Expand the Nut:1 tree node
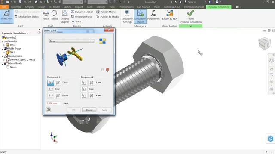 click(4, 53)
